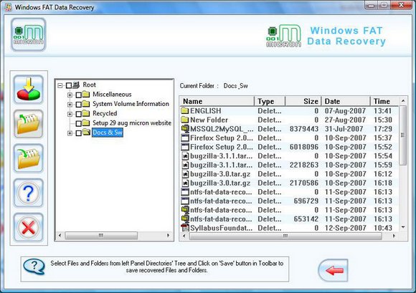The width and height of the screenshot is (416, 293).
Task: Check the Miscellaneous folder checkbox
Action: tap(78, 95)
